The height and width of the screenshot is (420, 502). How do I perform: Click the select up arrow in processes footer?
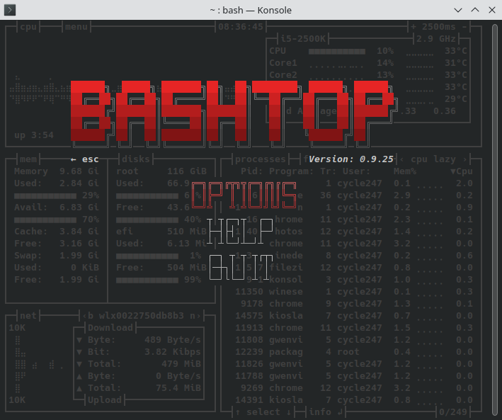click(238, 412)
